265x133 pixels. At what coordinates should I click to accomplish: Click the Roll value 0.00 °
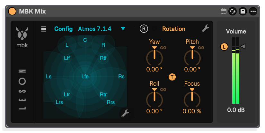pyautogui.click(x=154, y=111)
